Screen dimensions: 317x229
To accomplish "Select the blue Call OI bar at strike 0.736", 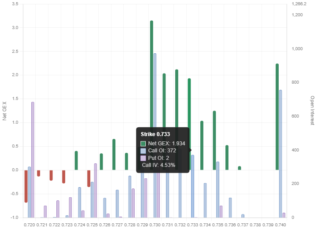I will pos(230,208).
